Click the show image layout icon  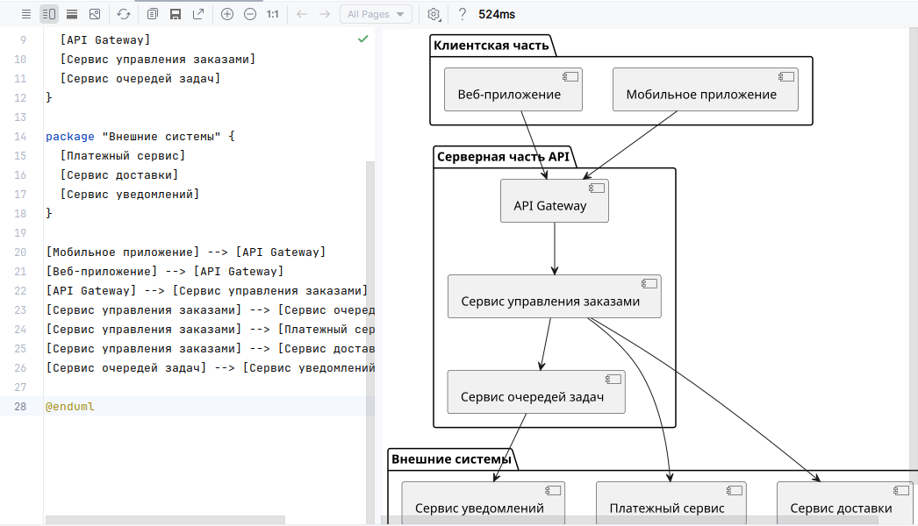tap(95, 14)
